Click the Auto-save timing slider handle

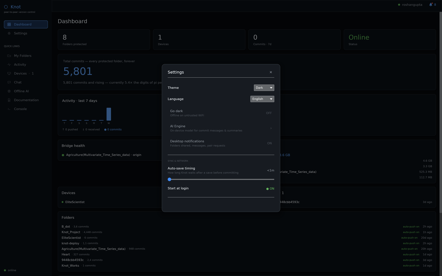(169, 179)
